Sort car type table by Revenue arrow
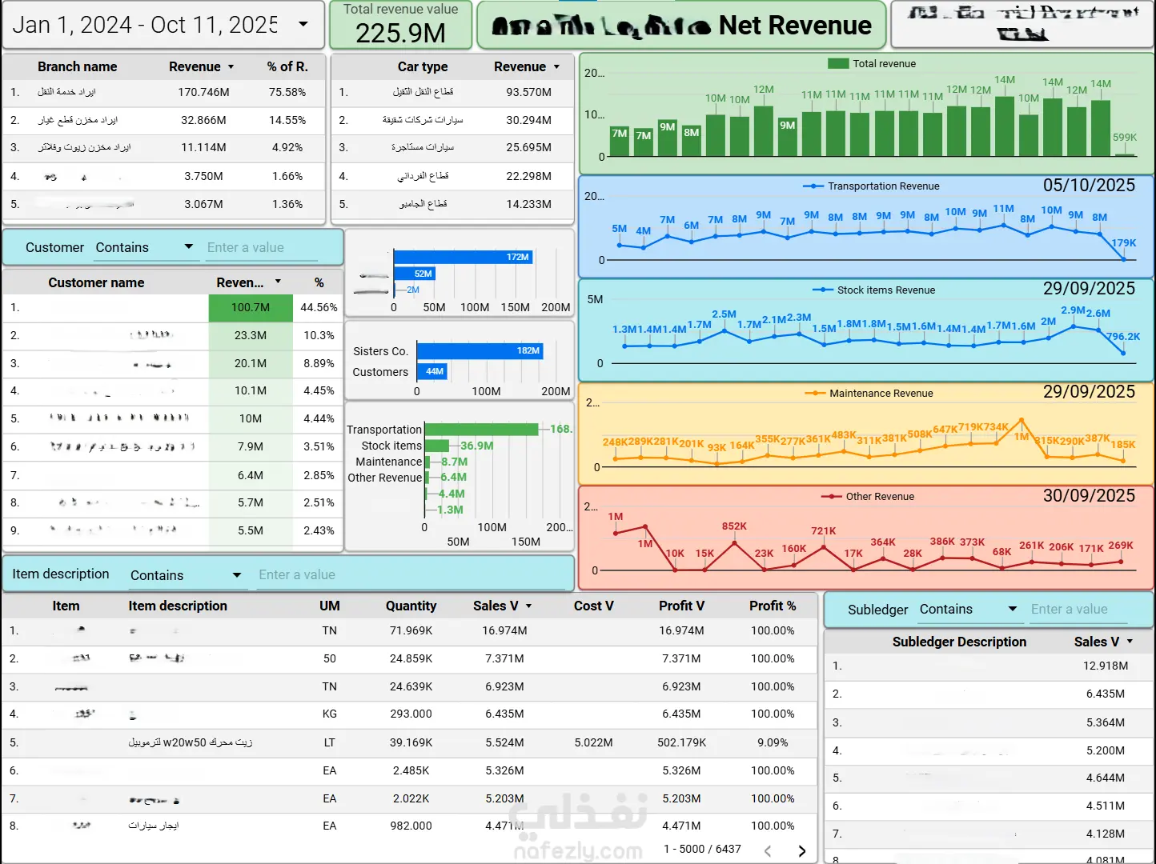1156x864 pixels. pos(557,67)
